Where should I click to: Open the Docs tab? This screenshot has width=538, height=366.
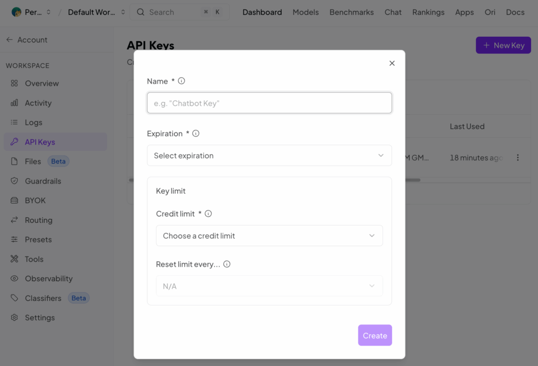[x=515, y=12]
